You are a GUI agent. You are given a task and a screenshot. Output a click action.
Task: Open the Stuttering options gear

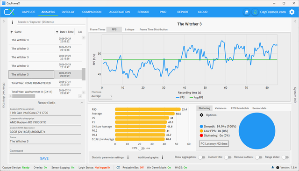(x=201, y=115)
